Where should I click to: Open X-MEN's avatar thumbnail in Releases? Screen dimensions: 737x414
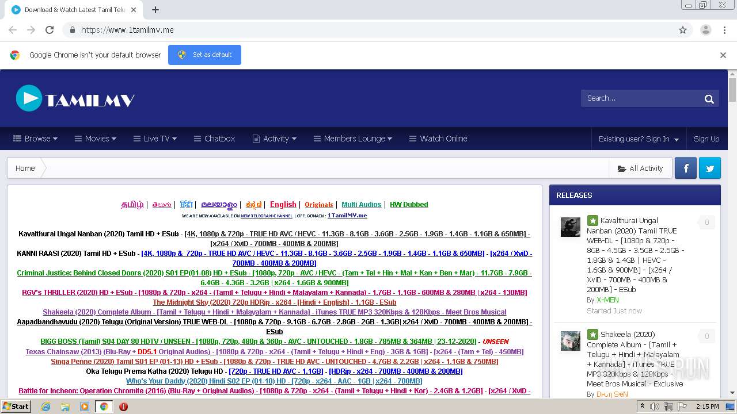point(571,227)
